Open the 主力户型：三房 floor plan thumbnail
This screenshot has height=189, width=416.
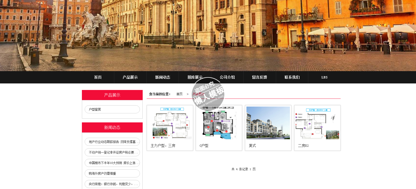[170, 123]
